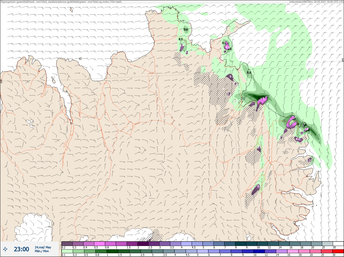Select upper legend dark teal swatch labeled 10
This screenshot has width=344, height=257.
click(x=262, y=244)
